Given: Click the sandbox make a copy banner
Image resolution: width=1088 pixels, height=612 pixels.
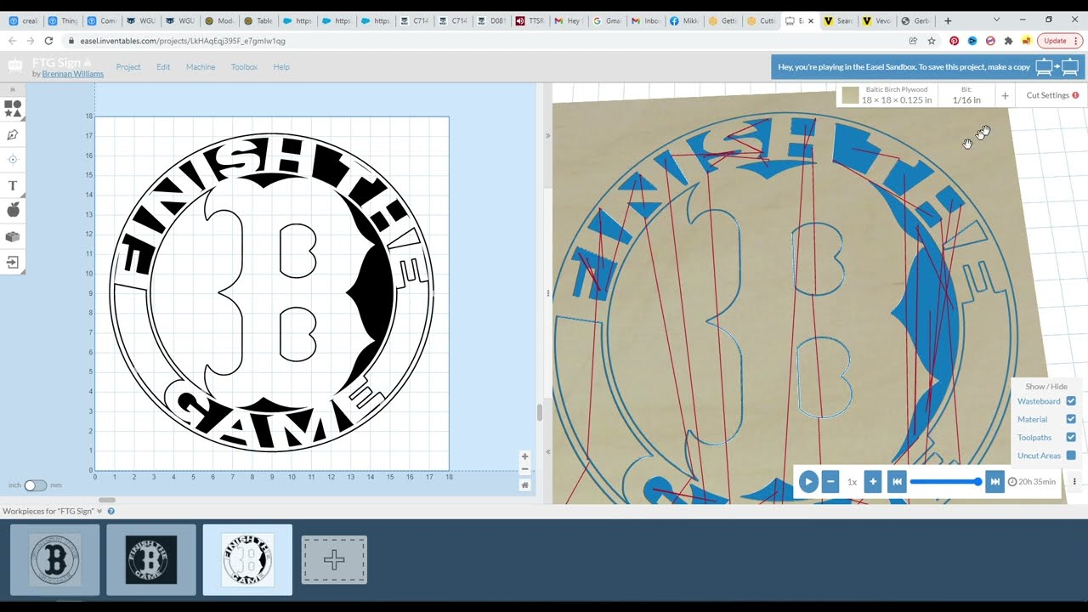Looking at the screenshot, I should point(928,67).
